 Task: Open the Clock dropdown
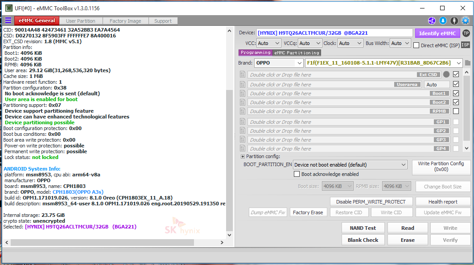(x=350, y=43)
